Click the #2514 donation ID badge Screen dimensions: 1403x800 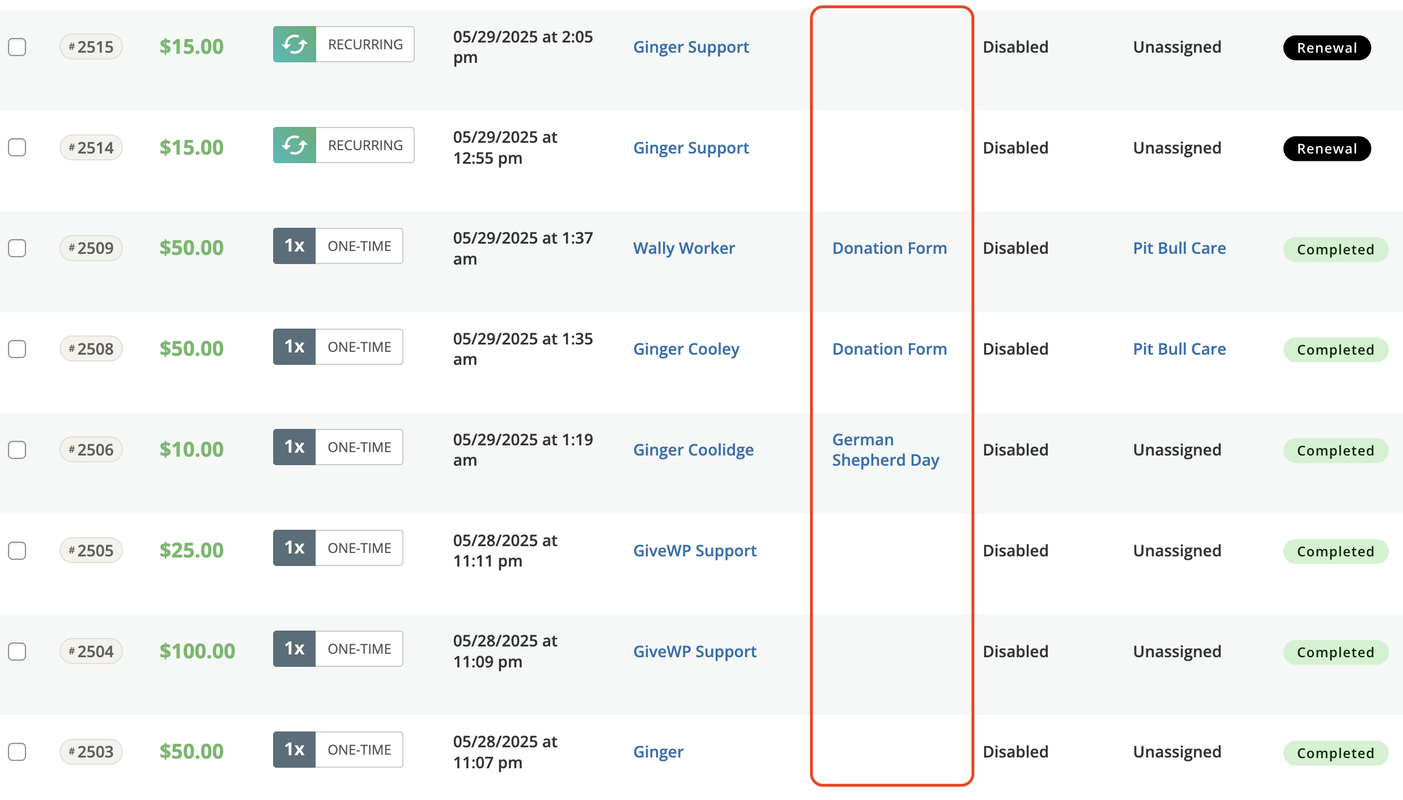(91, 148)
